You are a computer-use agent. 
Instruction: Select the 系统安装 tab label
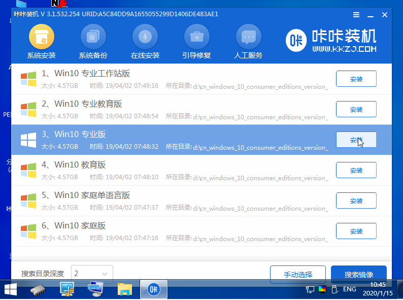pos(42,55)
